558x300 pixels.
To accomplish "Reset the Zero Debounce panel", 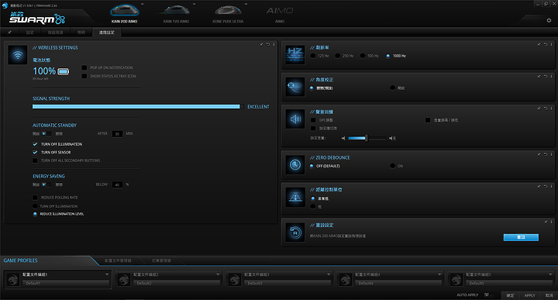I will point(545,154).
